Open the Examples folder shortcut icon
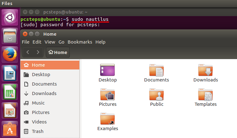Image resolution: width=237 pixels, height=138 pixels. (x=107, y=119)
